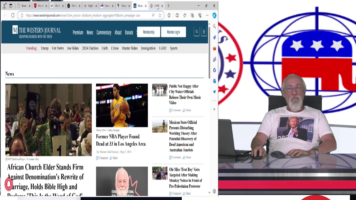Click the sidebar Search magnifier icon
This screenshot has height=200, width=356.
tap(214, 26)
